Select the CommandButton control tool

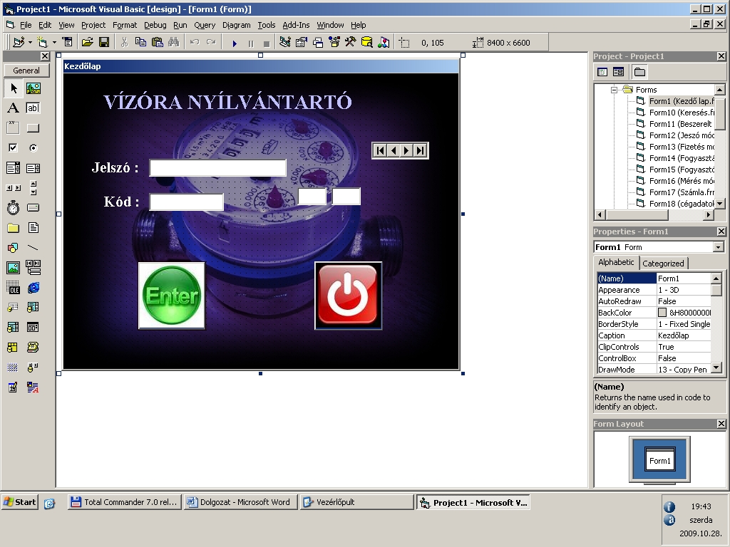(33, 128)
